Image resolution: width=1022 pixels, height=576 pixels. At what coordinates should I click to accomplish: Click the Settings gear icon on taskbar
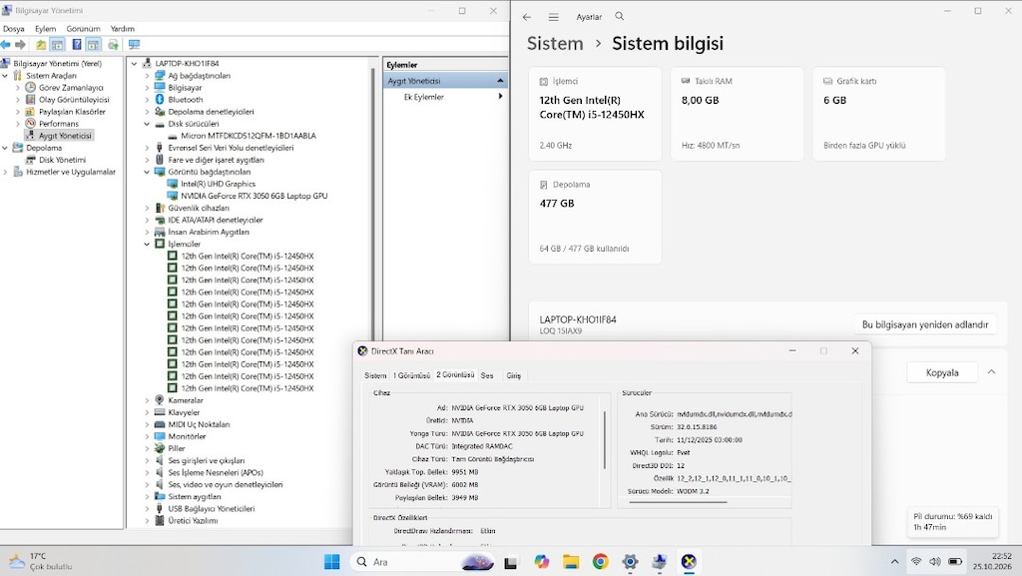point(630,562)
